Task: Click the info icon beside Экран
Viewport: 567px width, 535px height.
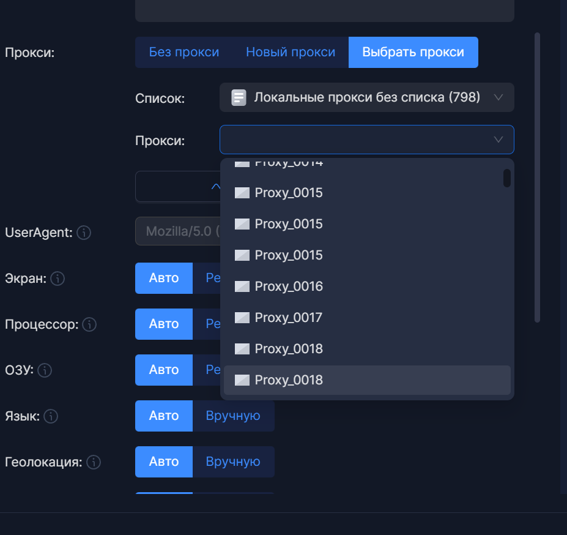Action: (57, 279)
